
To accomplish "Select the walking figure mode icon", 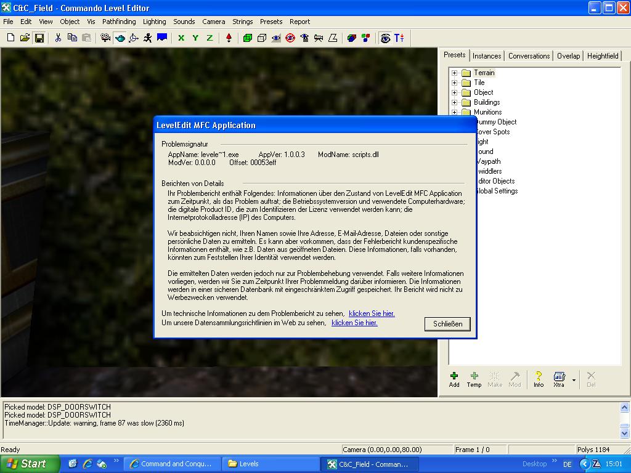I will pyautogui.click(x=148, y=38).
